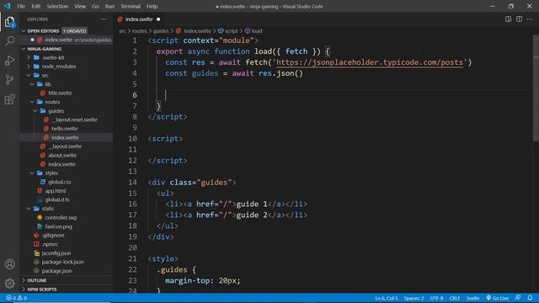Split the editor right

519,19
